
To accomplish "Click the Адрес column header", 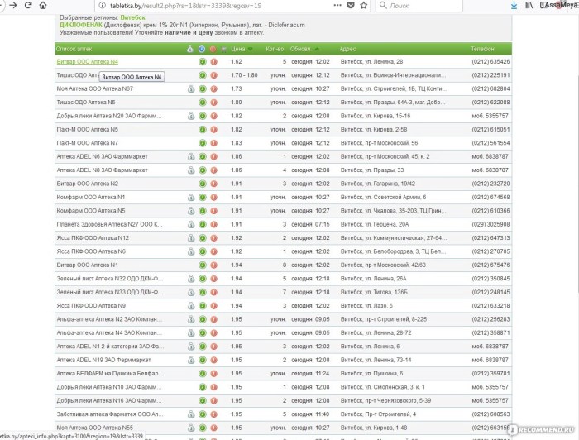I will tap(348, 49).
